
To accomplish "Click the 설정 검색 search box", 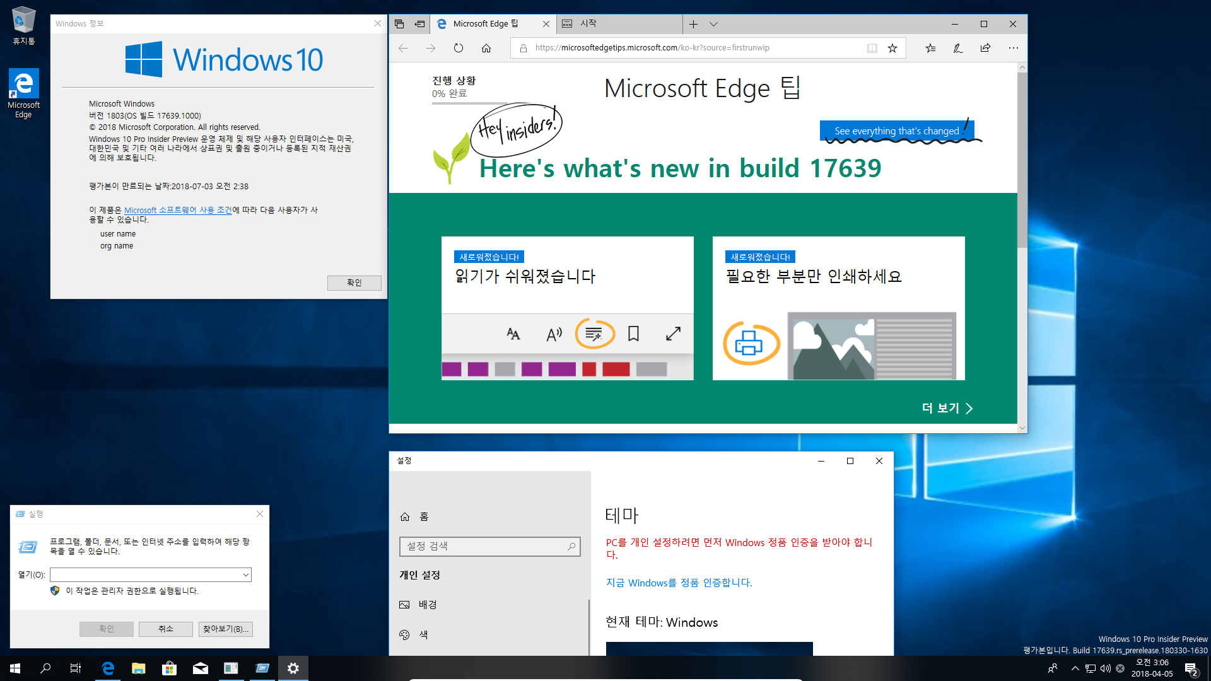I will (489, 546).
